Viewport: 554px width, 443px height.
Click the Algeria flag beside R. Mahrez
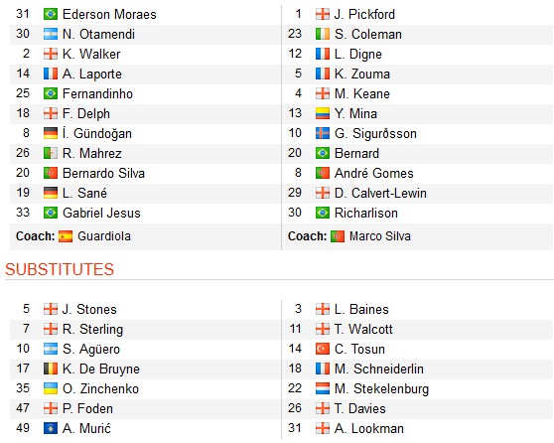point(51,153)
